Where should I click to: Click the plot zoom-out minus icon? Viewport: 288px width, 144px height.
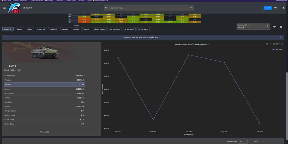pos(277,44)
